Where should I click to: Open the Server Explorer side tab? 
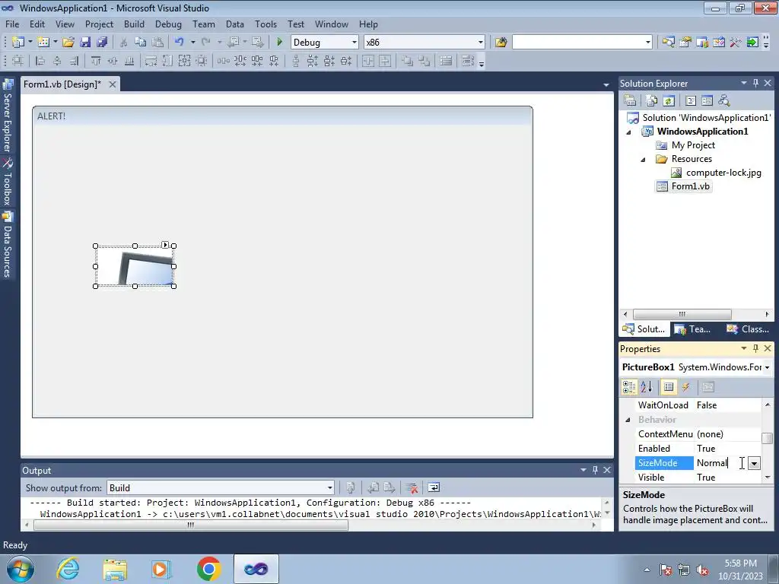point(8,116)
